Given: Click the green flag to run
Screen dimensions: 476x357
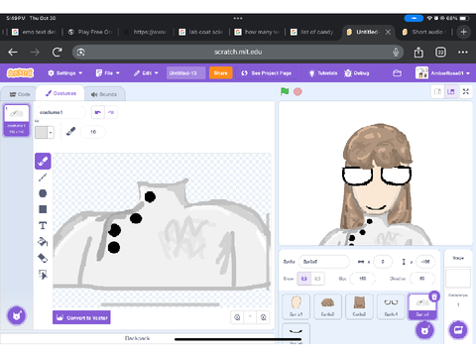Looking at the screenshot, I should 285,91.
